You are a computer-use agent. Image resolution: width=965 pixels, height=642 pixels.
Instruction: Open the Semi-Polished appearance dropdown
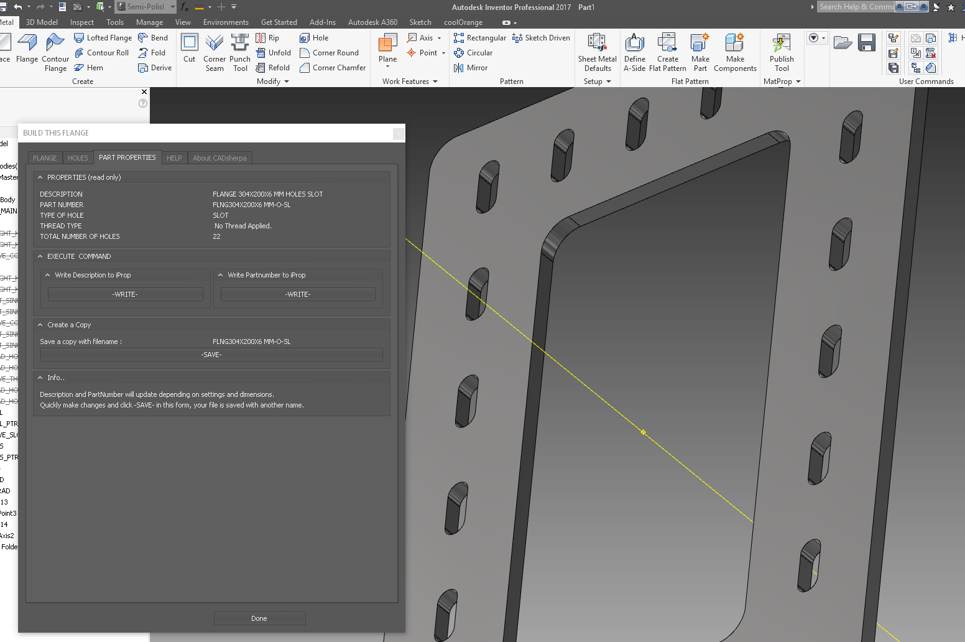click(x=172, y=7)
